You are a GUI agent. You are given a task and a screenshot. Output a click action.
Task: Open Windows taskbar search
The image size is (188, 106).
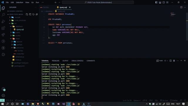click(7, 104)
